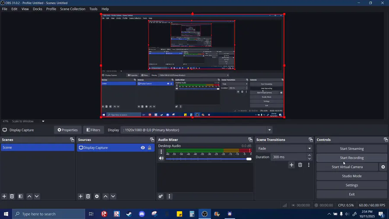The width and height of the screenshot is (389, 219).
Task: Move scene down arrow in Scenes panel
Action: (37, 196)
